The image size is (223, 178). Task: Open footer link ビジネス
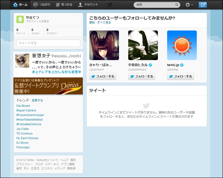(47, 168)
